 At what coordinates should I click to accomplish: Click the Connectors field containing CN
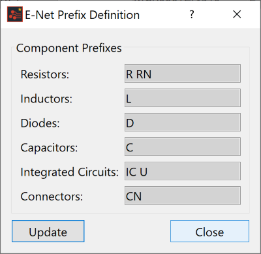pos(183,195)
